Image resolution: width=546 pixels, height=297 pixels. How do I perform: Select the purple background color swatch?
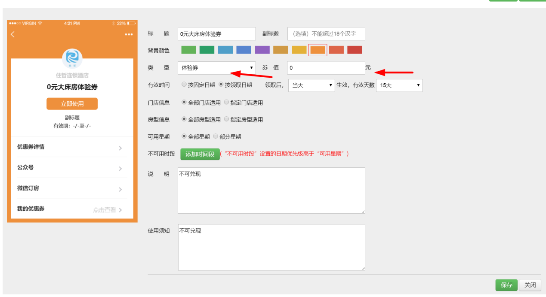(262, 49)
